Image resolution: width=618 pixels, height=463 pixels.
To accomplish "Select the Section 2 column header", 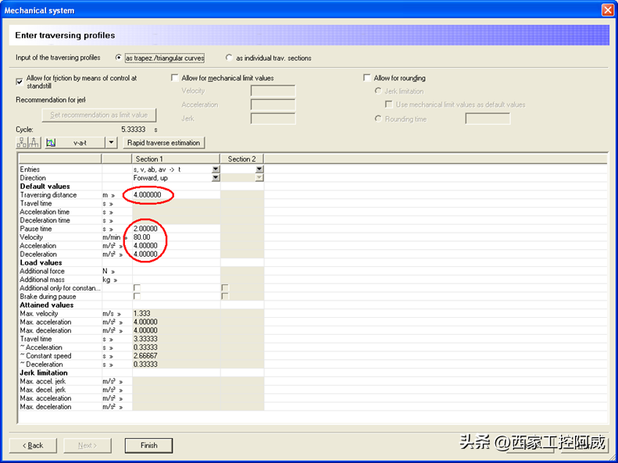I will (241, 159).
